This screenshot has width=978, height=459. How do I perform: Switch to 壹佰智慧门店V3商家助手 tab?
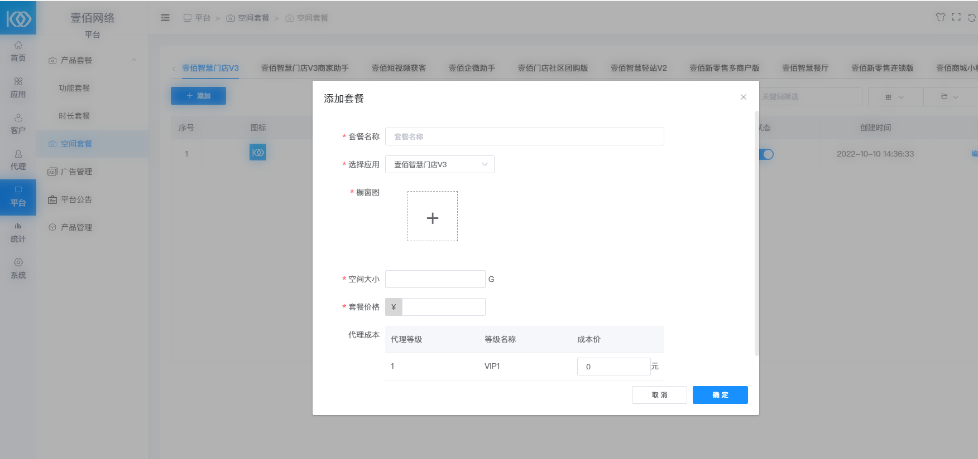(305, 68)
